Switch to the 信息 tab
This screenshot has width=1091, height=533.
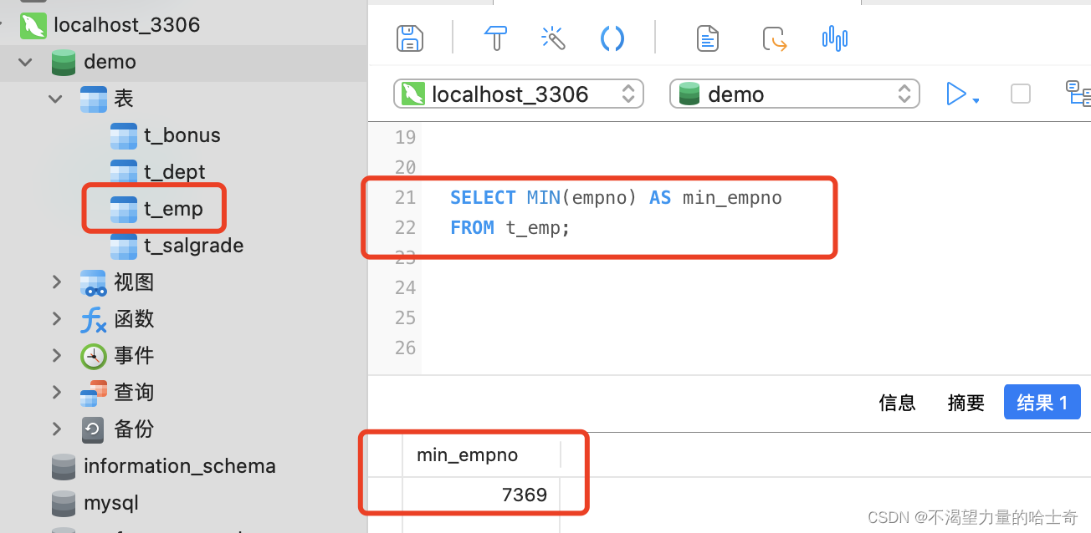897,403
